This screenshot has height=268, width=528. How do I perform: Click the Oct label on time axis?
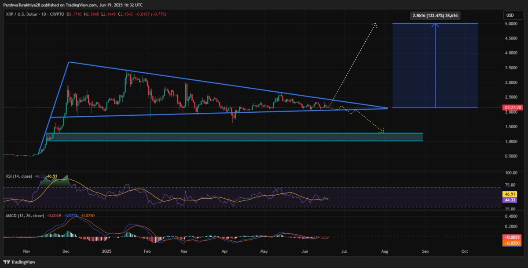465,252
